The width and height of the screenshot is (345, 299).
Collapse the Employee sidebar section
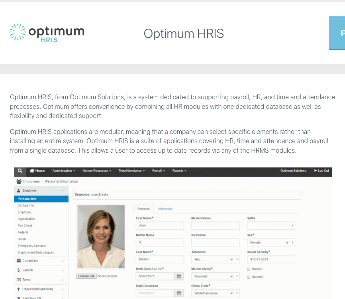click(41, 191)
